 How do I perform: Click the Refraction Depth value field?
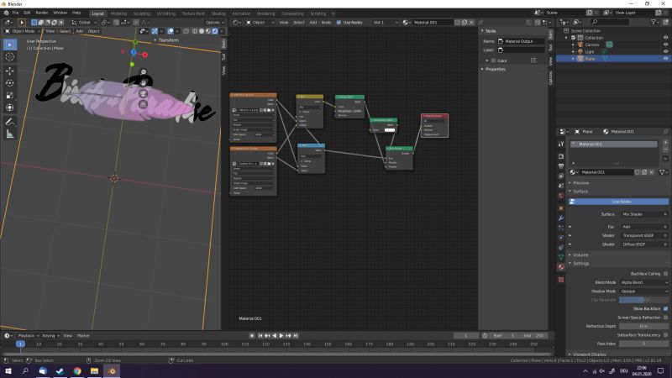pyautogui.click(x=643, y=326)
